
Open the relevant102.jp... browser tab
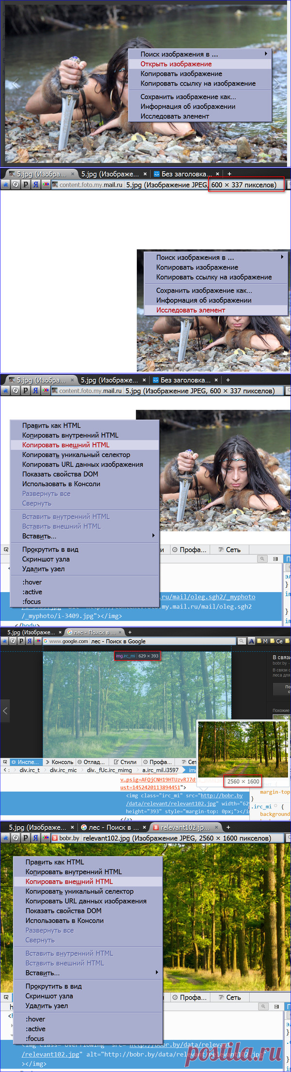185,827
